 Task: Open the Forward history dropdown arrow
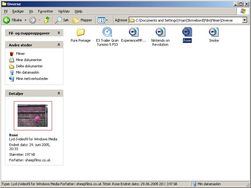point(40,20)
